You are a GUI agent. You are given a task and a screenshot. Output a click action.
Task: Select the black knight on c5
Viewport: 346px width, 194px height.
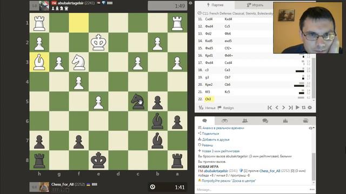(x=138, y=101)
